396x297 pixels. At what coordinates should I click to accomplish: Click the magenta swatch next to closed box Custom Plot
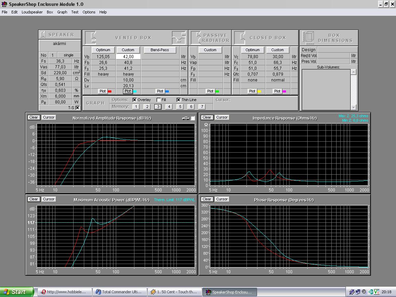click(284, 91)
